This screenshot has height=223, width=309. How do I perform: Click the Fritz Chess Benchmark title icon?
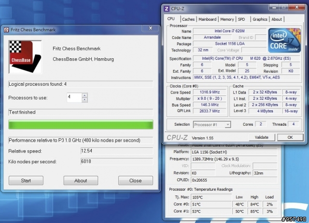tap(6, 30)
